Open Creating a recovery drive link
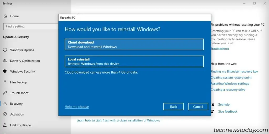This screenshot has width=269, height=134. (228, 90)
